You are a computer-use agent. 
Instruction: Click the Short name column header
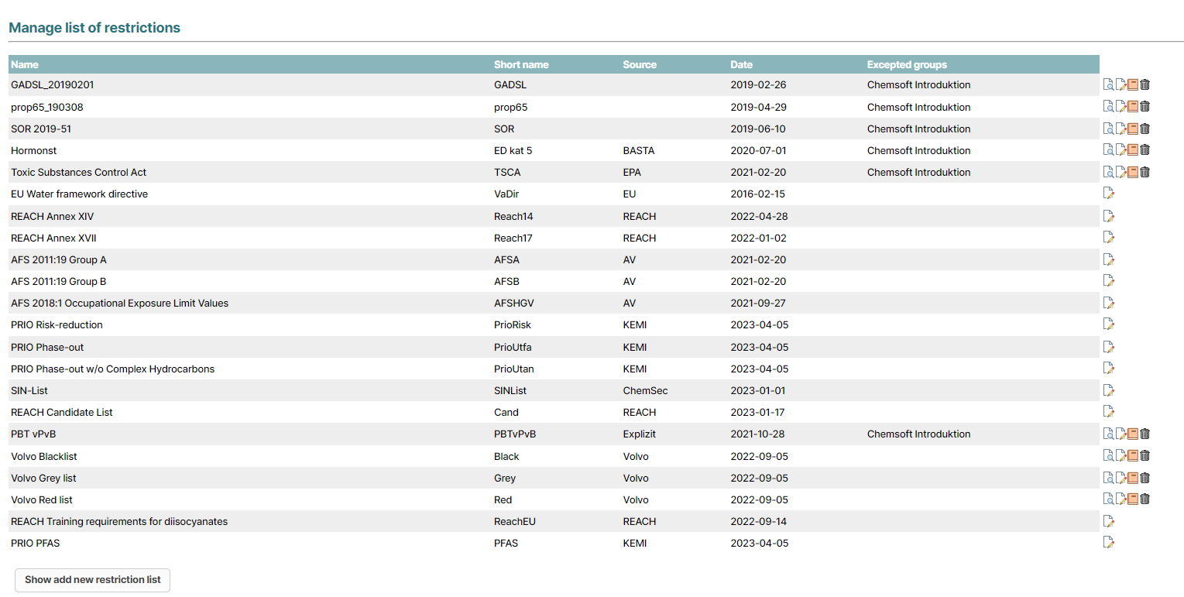pyautogui.click(x=521, y=65)
